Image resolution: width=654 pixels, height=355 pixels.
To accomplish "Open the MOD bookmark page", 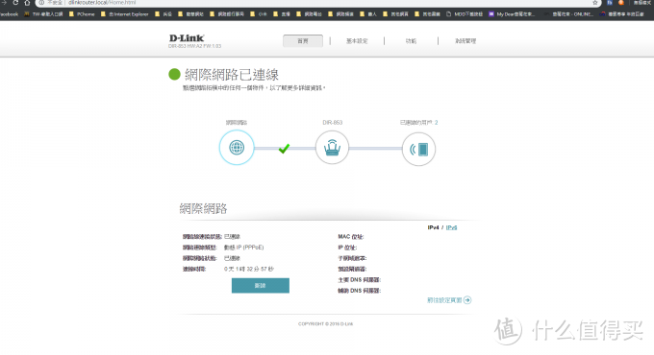I will (465, 14).
